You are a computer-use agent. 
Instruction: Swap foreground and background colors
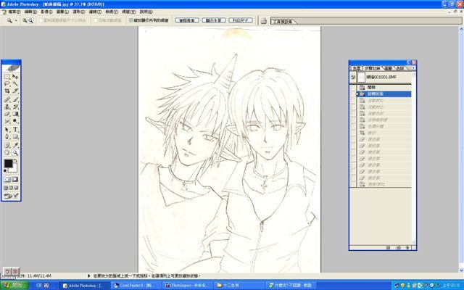[x=16, y=160]
